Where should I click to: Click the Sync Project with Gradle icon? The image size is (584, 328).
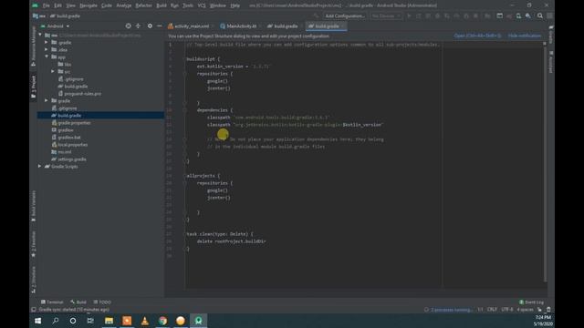point(509,16)
